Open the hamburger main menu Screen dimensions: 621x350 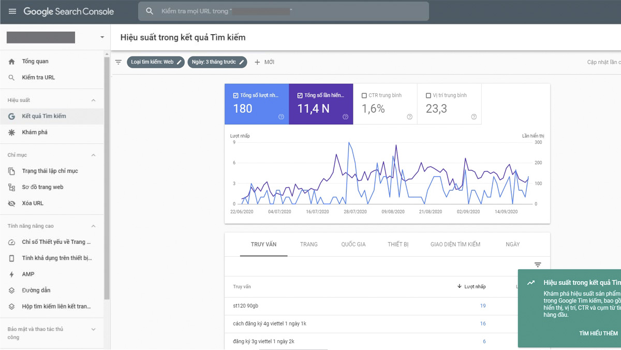pyautogui.click(x=12, y=11)
